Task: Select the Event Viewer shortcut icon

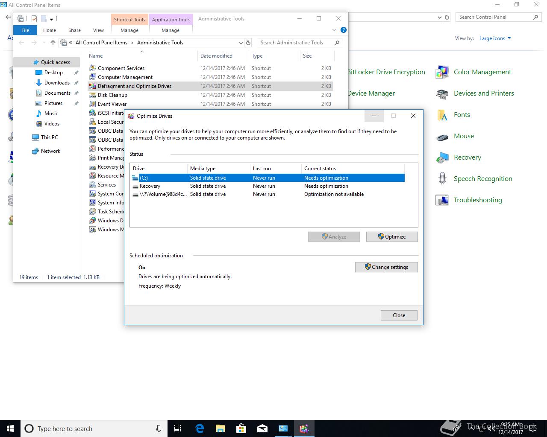Action: [x=92, y=104]
